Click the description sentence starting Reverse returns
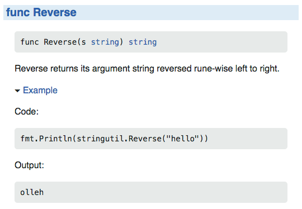 (x=147, y=69)
